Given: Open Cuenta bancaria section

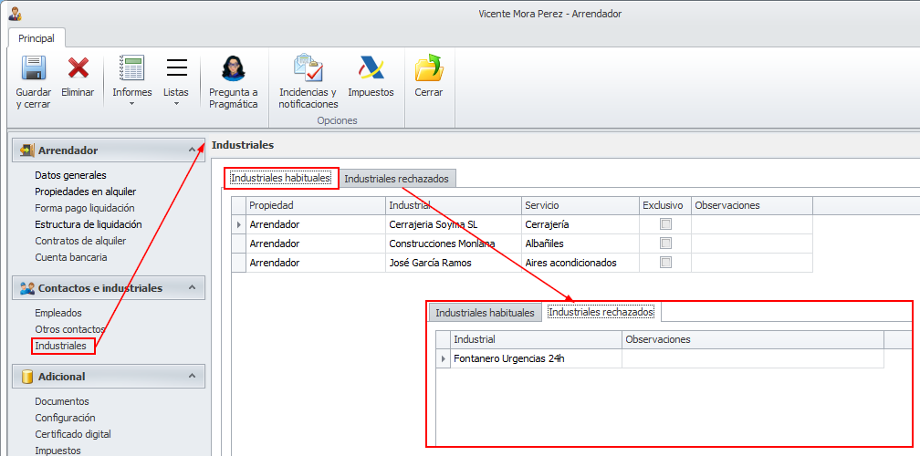Looking at the screenshot, I should (x=71, y=257).
